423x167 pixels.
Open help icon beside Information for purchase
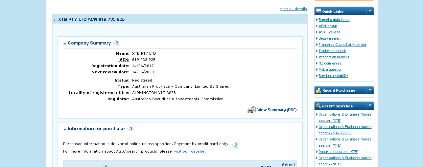click(130, 129)
